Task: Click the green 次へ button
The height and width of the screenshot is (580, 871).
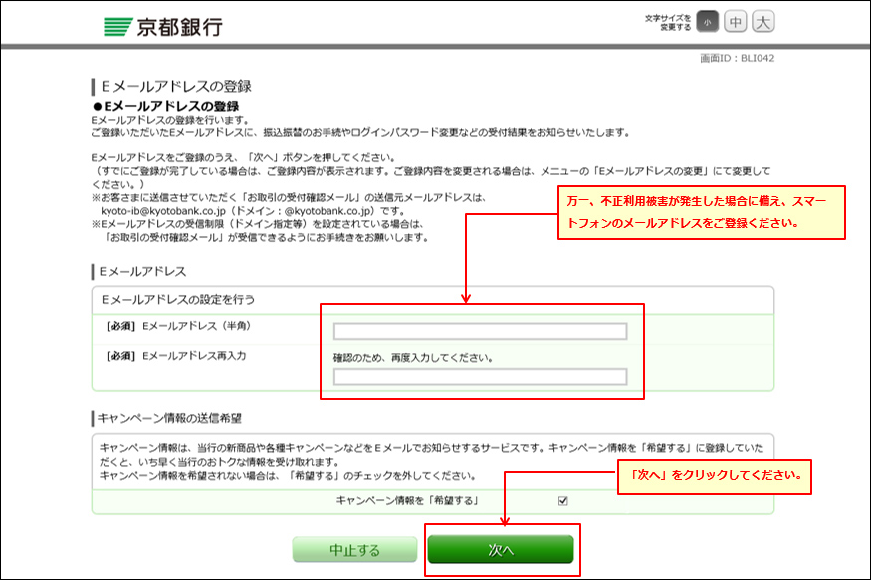Action: click(x=501, y=550)
